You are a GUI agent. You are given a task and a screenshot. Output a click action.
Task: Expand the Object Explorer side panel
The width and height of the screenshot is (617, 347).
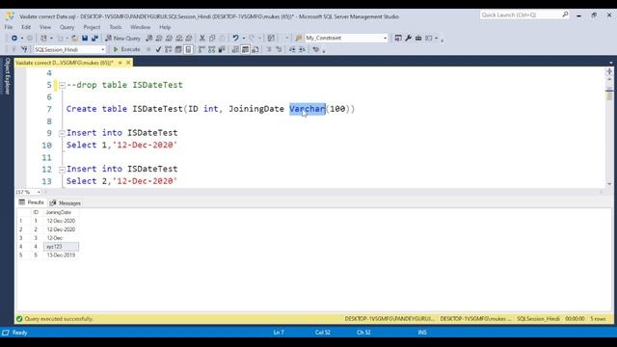pyautogui.click(x=7, y=76)
